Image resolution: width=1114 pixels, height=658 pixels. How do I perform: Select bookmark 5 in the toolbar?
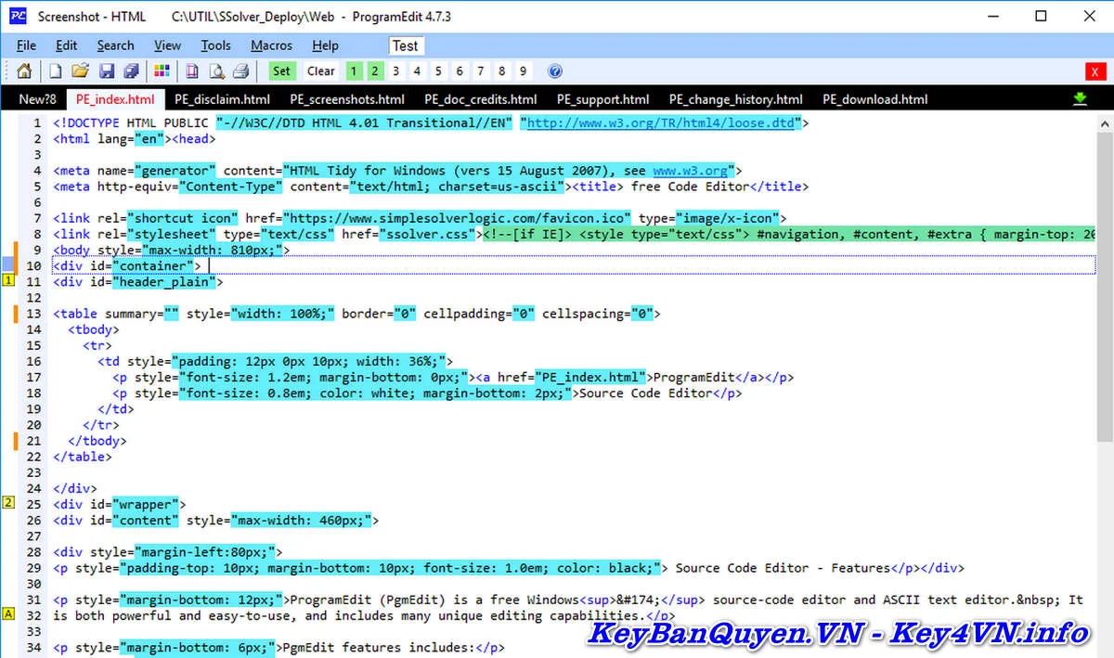pyautogui.click(x=438, y=71)
